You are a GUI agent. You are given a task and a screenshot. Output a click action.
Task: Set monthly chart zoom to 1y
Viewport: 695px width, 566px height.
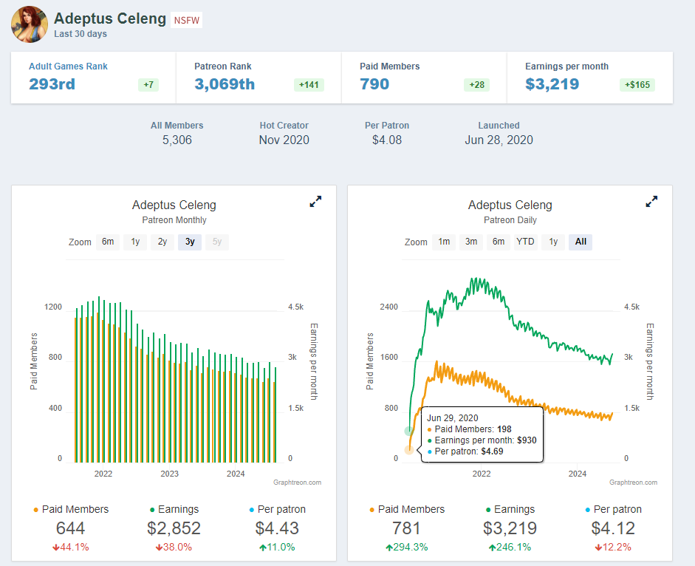tap(135, 242)
